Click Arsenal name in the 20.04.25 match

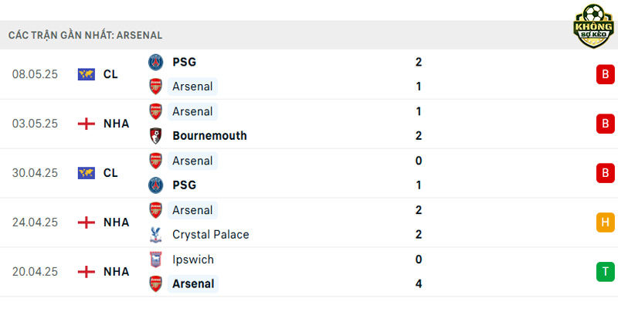click(193, 284)
